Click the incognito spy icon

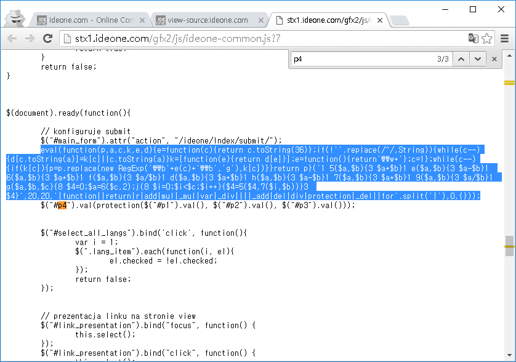point(15,18)
